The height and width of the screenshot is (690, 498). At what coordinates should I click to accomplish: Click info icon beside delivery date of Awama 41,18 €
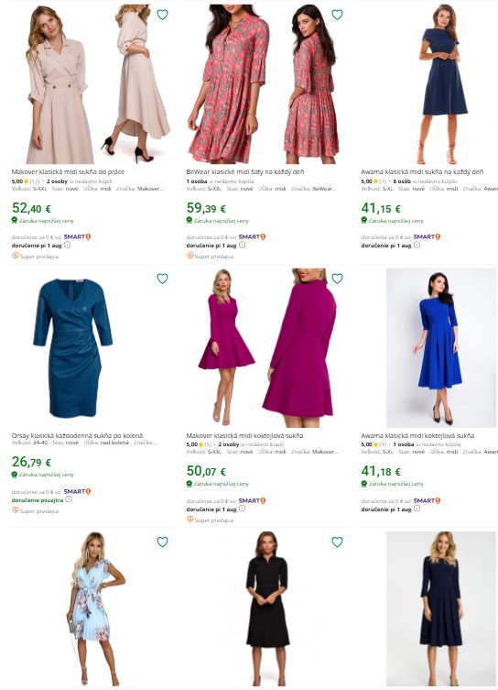click(417, 509)
